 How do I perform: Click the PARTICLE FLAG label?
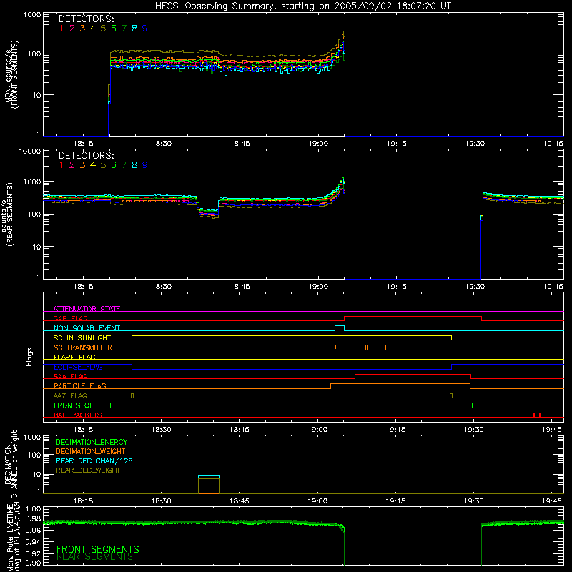[80, 385]
